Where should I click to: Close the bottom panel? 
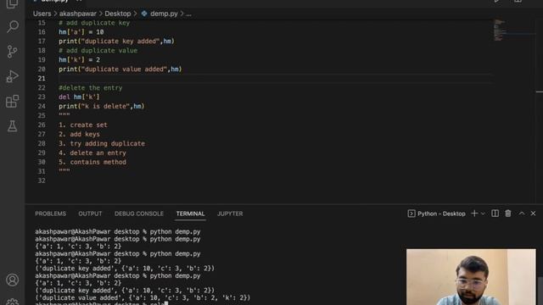pos(534,213)
